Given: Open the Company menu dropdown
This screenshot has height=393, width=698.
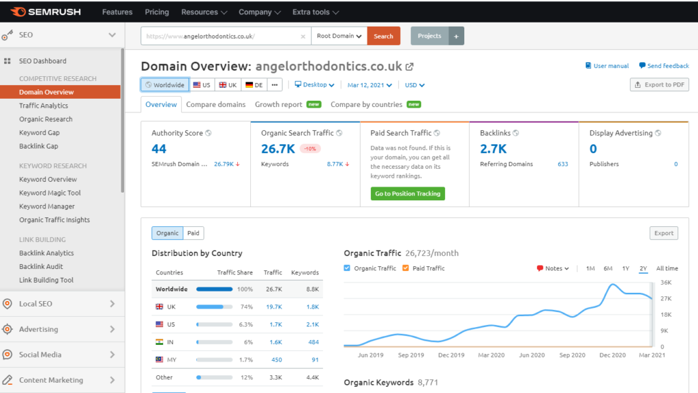Looking at the screenshot, I should pos(260,12).
